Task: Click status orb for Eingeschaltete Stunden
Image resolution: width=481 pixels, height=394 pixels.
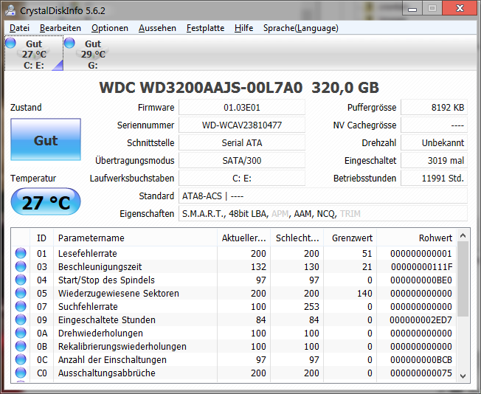Action: click(x=21, y=319)
